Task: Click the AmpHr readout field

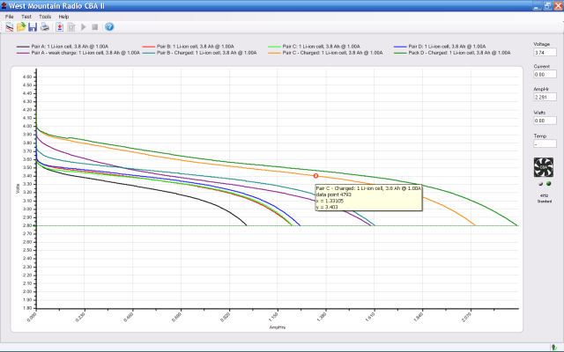Action: click(x=545, y=97)
